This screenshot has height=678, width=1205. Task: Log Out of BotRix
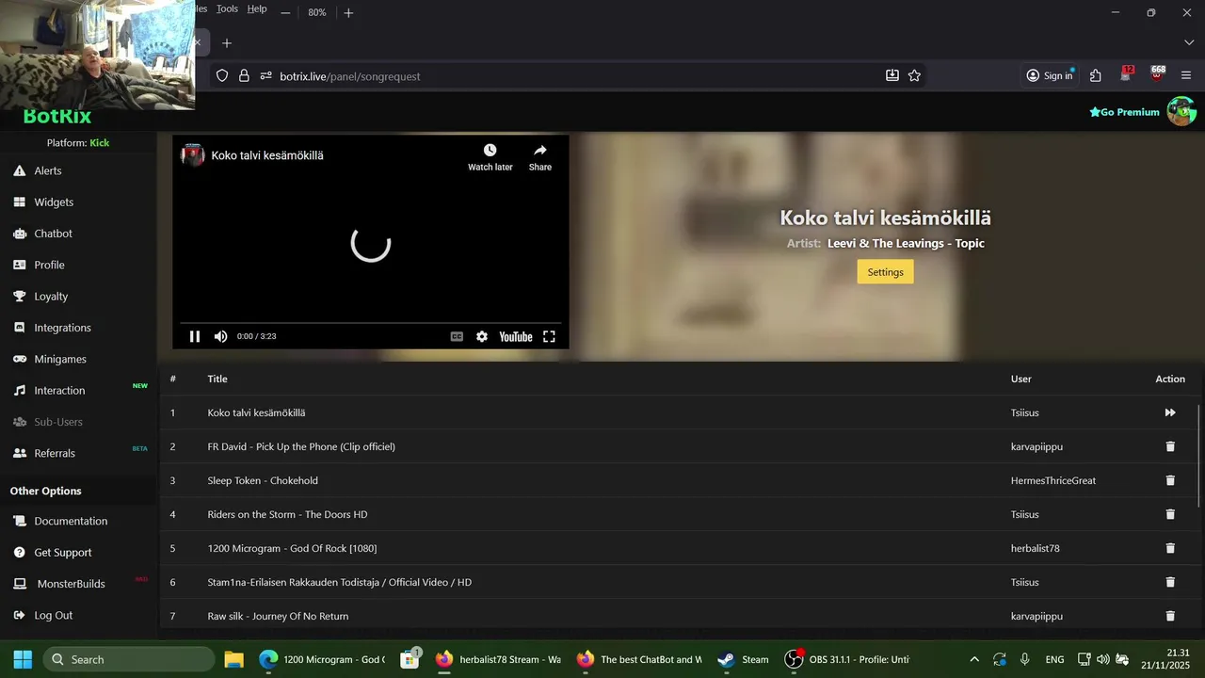pyautogui.click(x=53, y=615)
